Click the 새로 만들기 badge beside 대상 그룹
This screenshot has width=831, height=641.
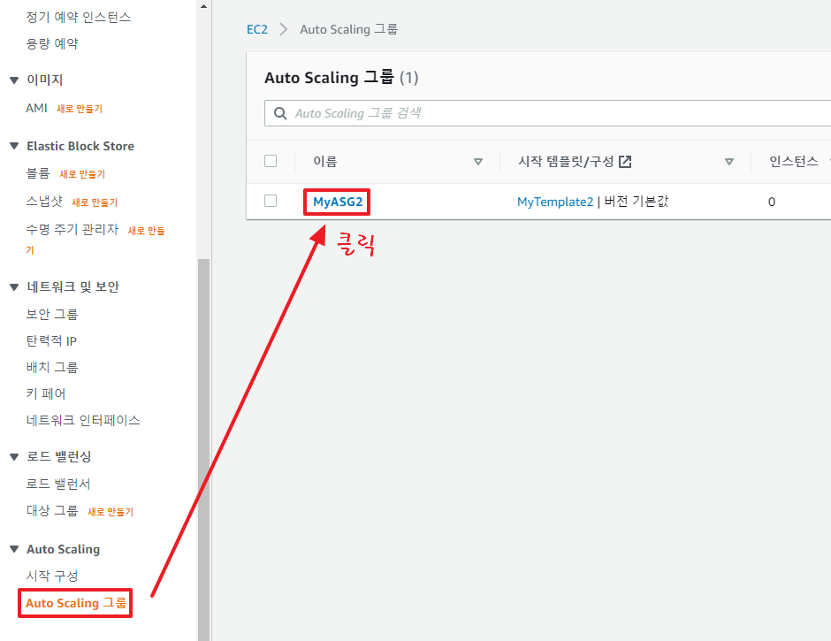pyautogui.click(x=111, y=512)
